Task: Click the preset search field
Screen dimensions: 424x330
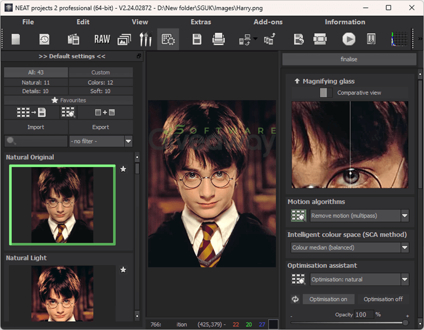Action: tap(36, 141)
